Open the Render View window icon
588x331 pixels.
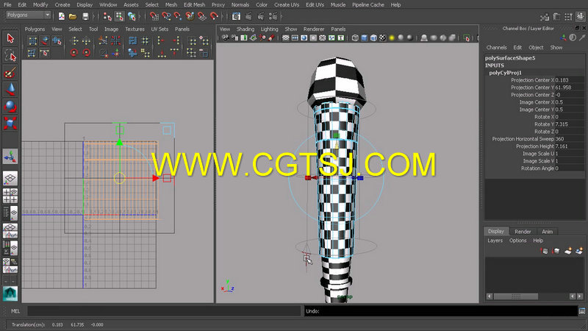(x=236, y=16)
